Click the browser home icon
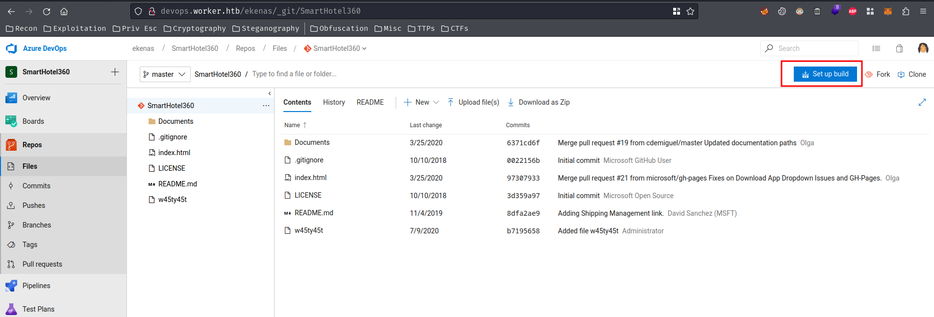Viewport: 934px width, 317px height. tap(64, 11)
